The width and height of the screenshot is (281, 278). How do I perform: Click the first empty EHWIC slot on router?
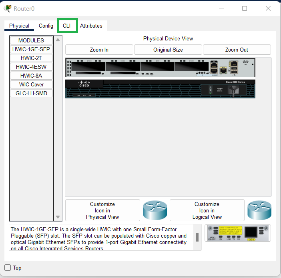[x=88, y=66]
